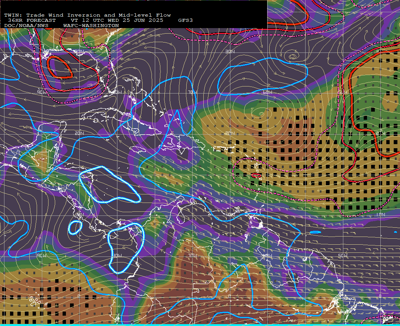Click the 'DOC/NOAA/NWS' text
This screenshot has width=400, height=326.
coord(26,26)
